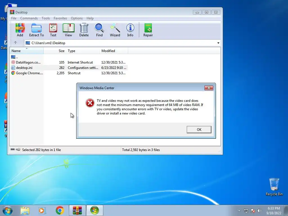
Task: Click size value '2,205'
Action: (x=60, y=73)
